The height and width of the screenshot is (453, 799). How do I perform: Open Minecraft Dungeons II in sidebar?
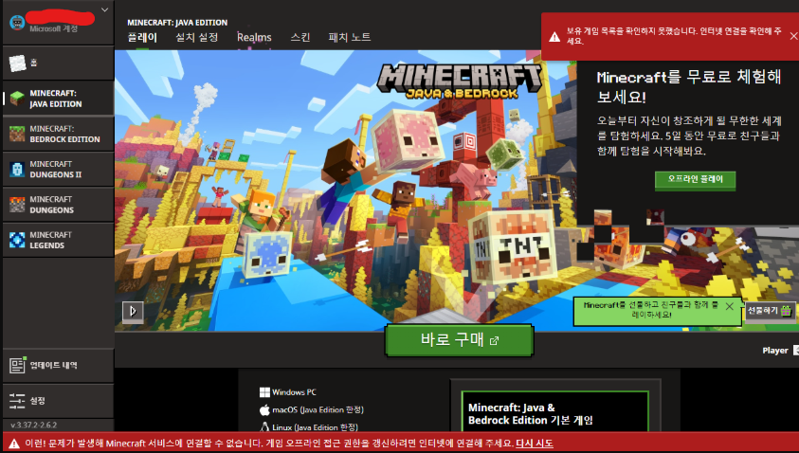58,170
